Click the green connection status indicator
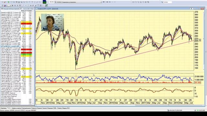 198,110
